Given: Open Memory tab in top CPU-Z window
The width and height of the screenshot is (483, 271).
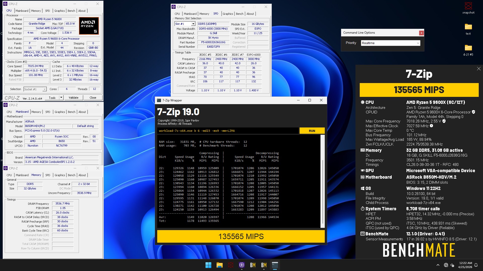Looking at the screenshot, I should (x=36, y=11).
